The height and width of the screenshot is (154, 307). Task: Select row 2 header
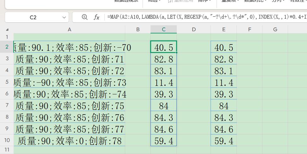(7, 47)
